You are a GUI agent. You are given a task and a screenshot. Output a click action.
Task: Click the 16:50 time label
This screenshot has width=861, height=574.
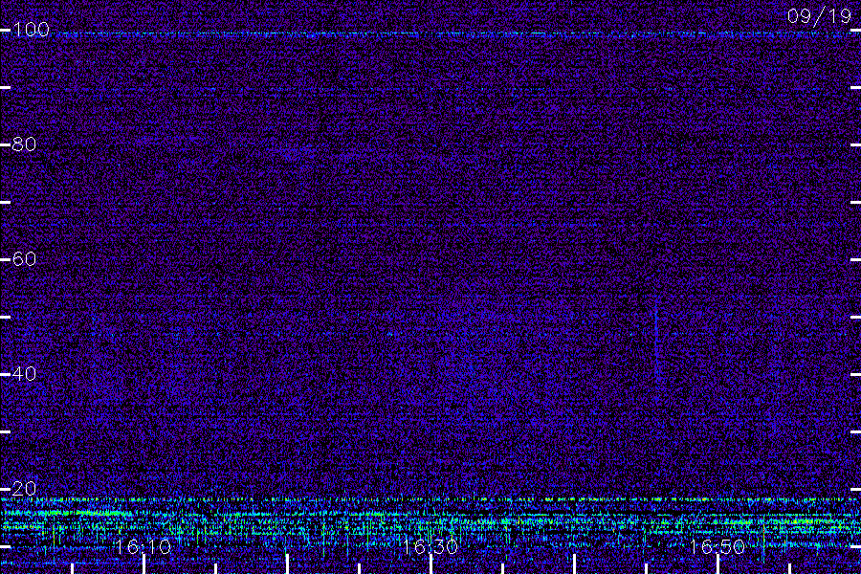pyautogui.click(x=717, y=546)
